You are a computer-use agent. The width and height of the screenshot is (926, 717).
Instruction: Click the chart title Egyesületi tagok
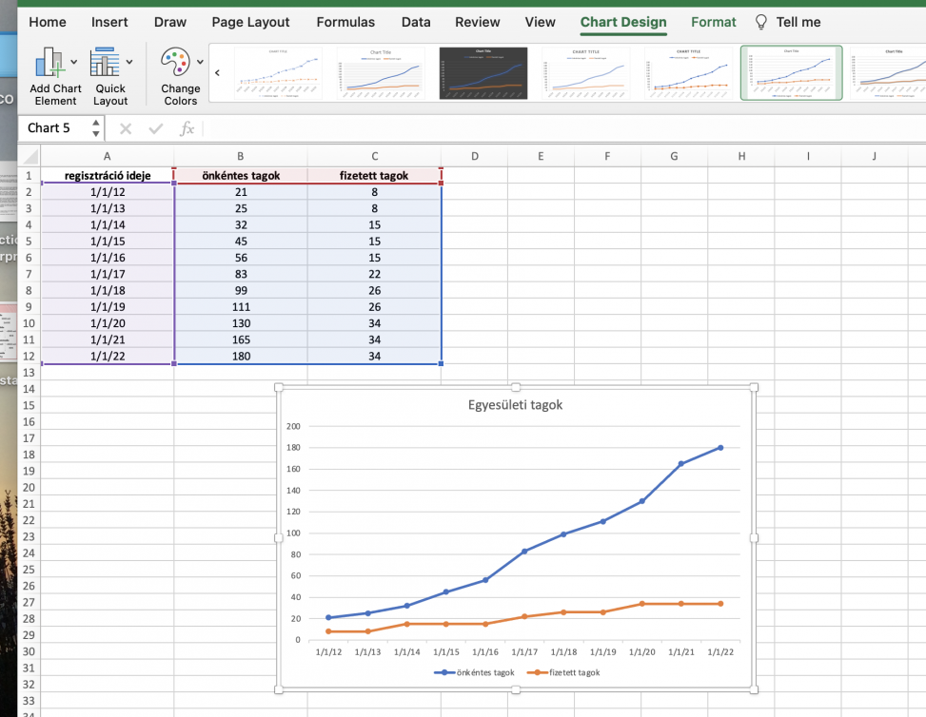pos(515,404)
